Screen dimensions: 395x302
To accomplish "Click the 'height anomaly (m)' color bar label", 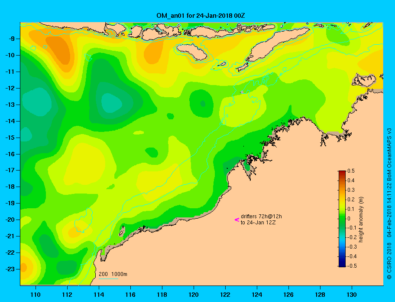I will 361,219.
